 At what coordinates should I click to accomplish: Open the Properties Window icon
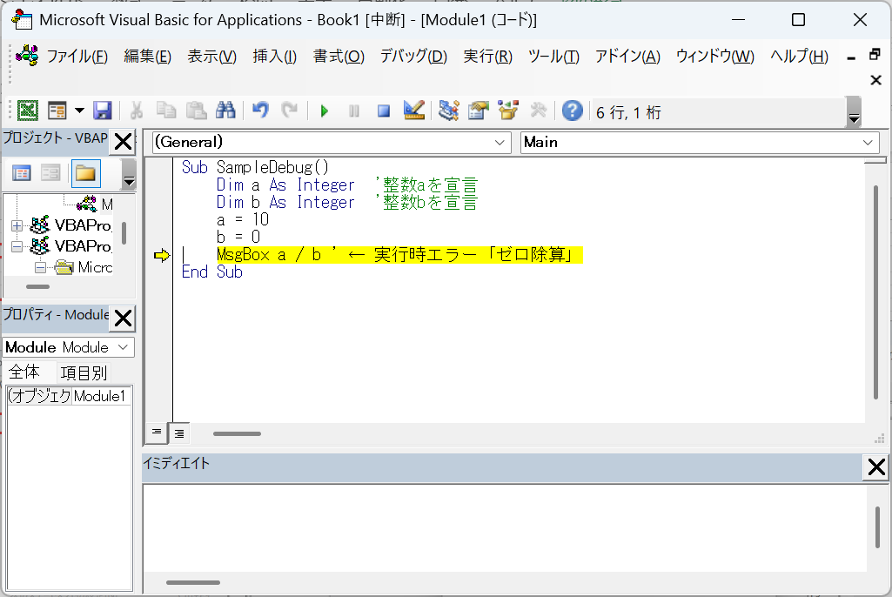(x=479, y=110)
